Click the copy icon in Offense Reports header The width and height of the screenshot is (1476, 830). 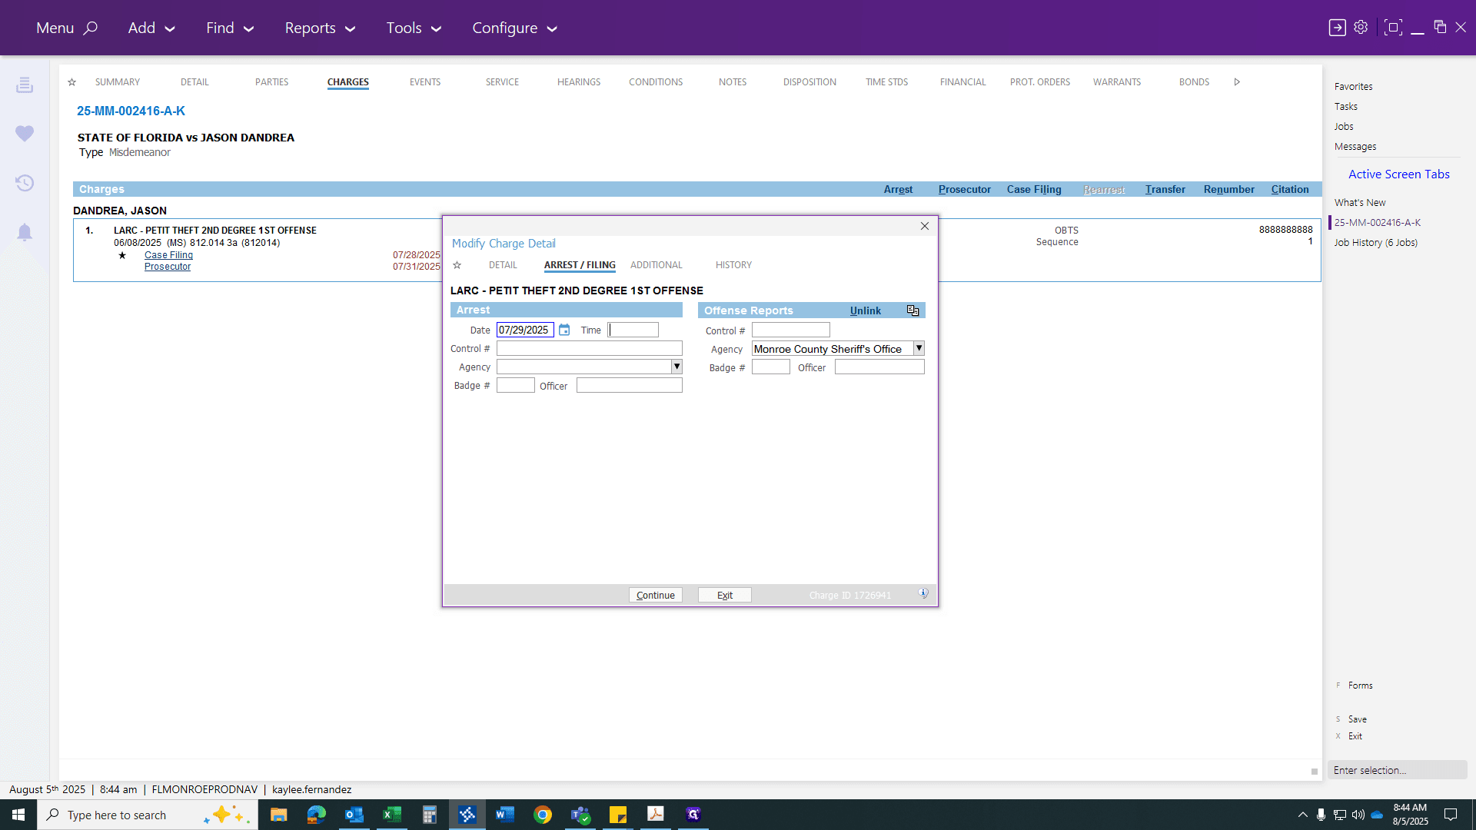913,310
